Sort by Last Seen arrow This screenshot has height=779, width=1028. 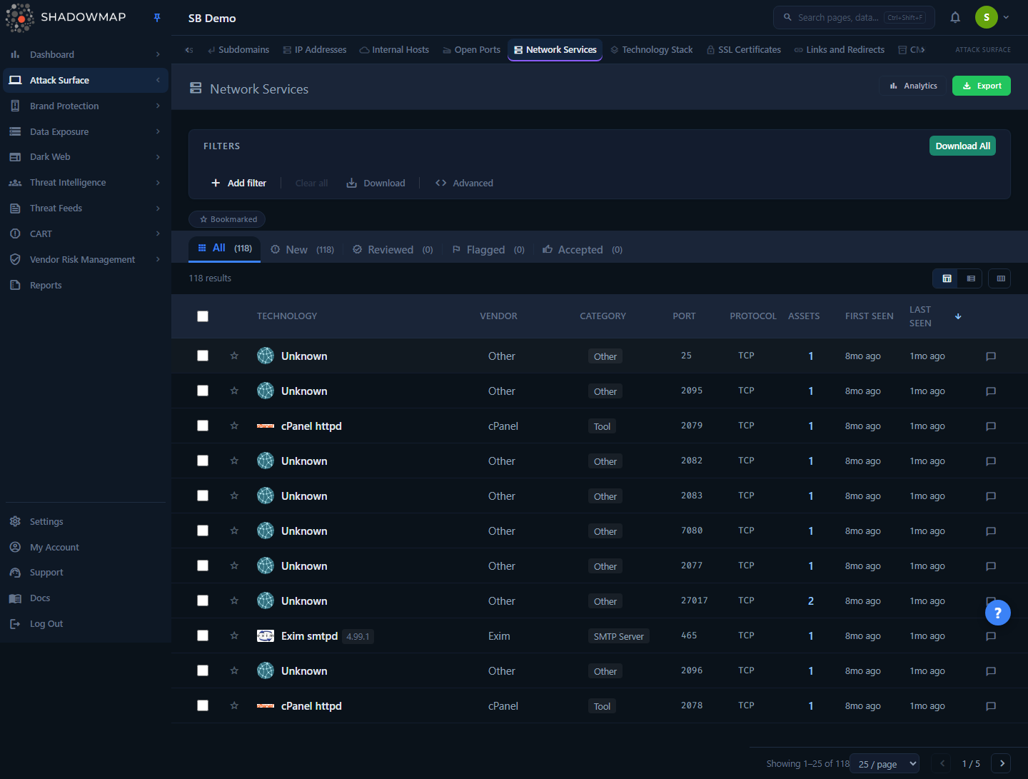(958, 316)
